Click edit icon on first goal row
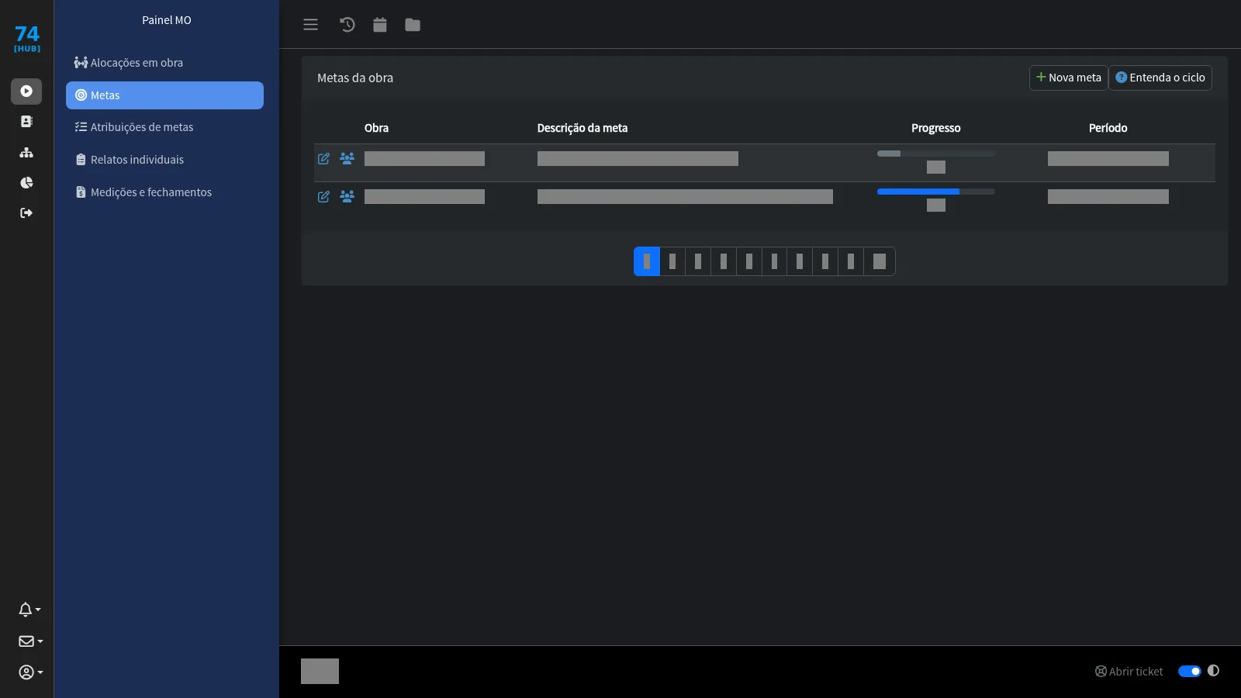This screenshot has width=1241, height=698. point(323,158)
